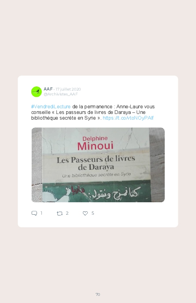Image resolution: width=196 pixels, height=303 pixels.
Task: Click the reply count 1
Action: pyautogui.click(x=41, y=213)
